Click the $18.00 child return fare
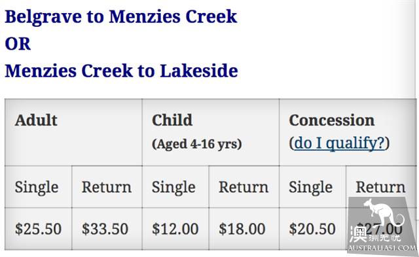 (242, 229)
